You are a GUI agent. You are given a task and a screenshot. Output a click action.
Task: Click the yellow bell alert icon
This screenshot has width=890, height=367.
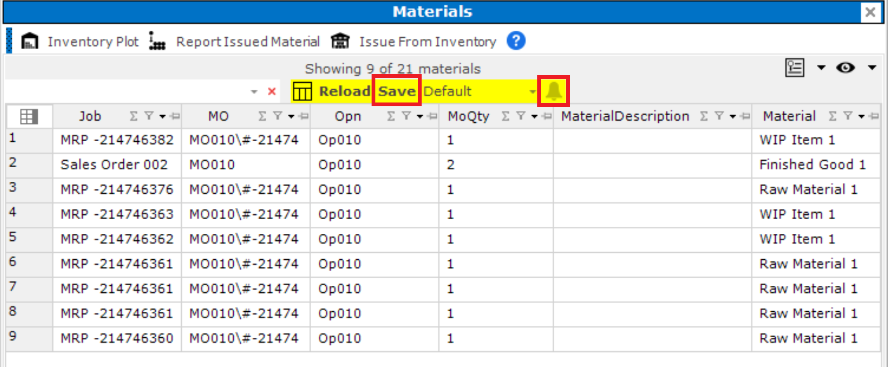point(554,91)
